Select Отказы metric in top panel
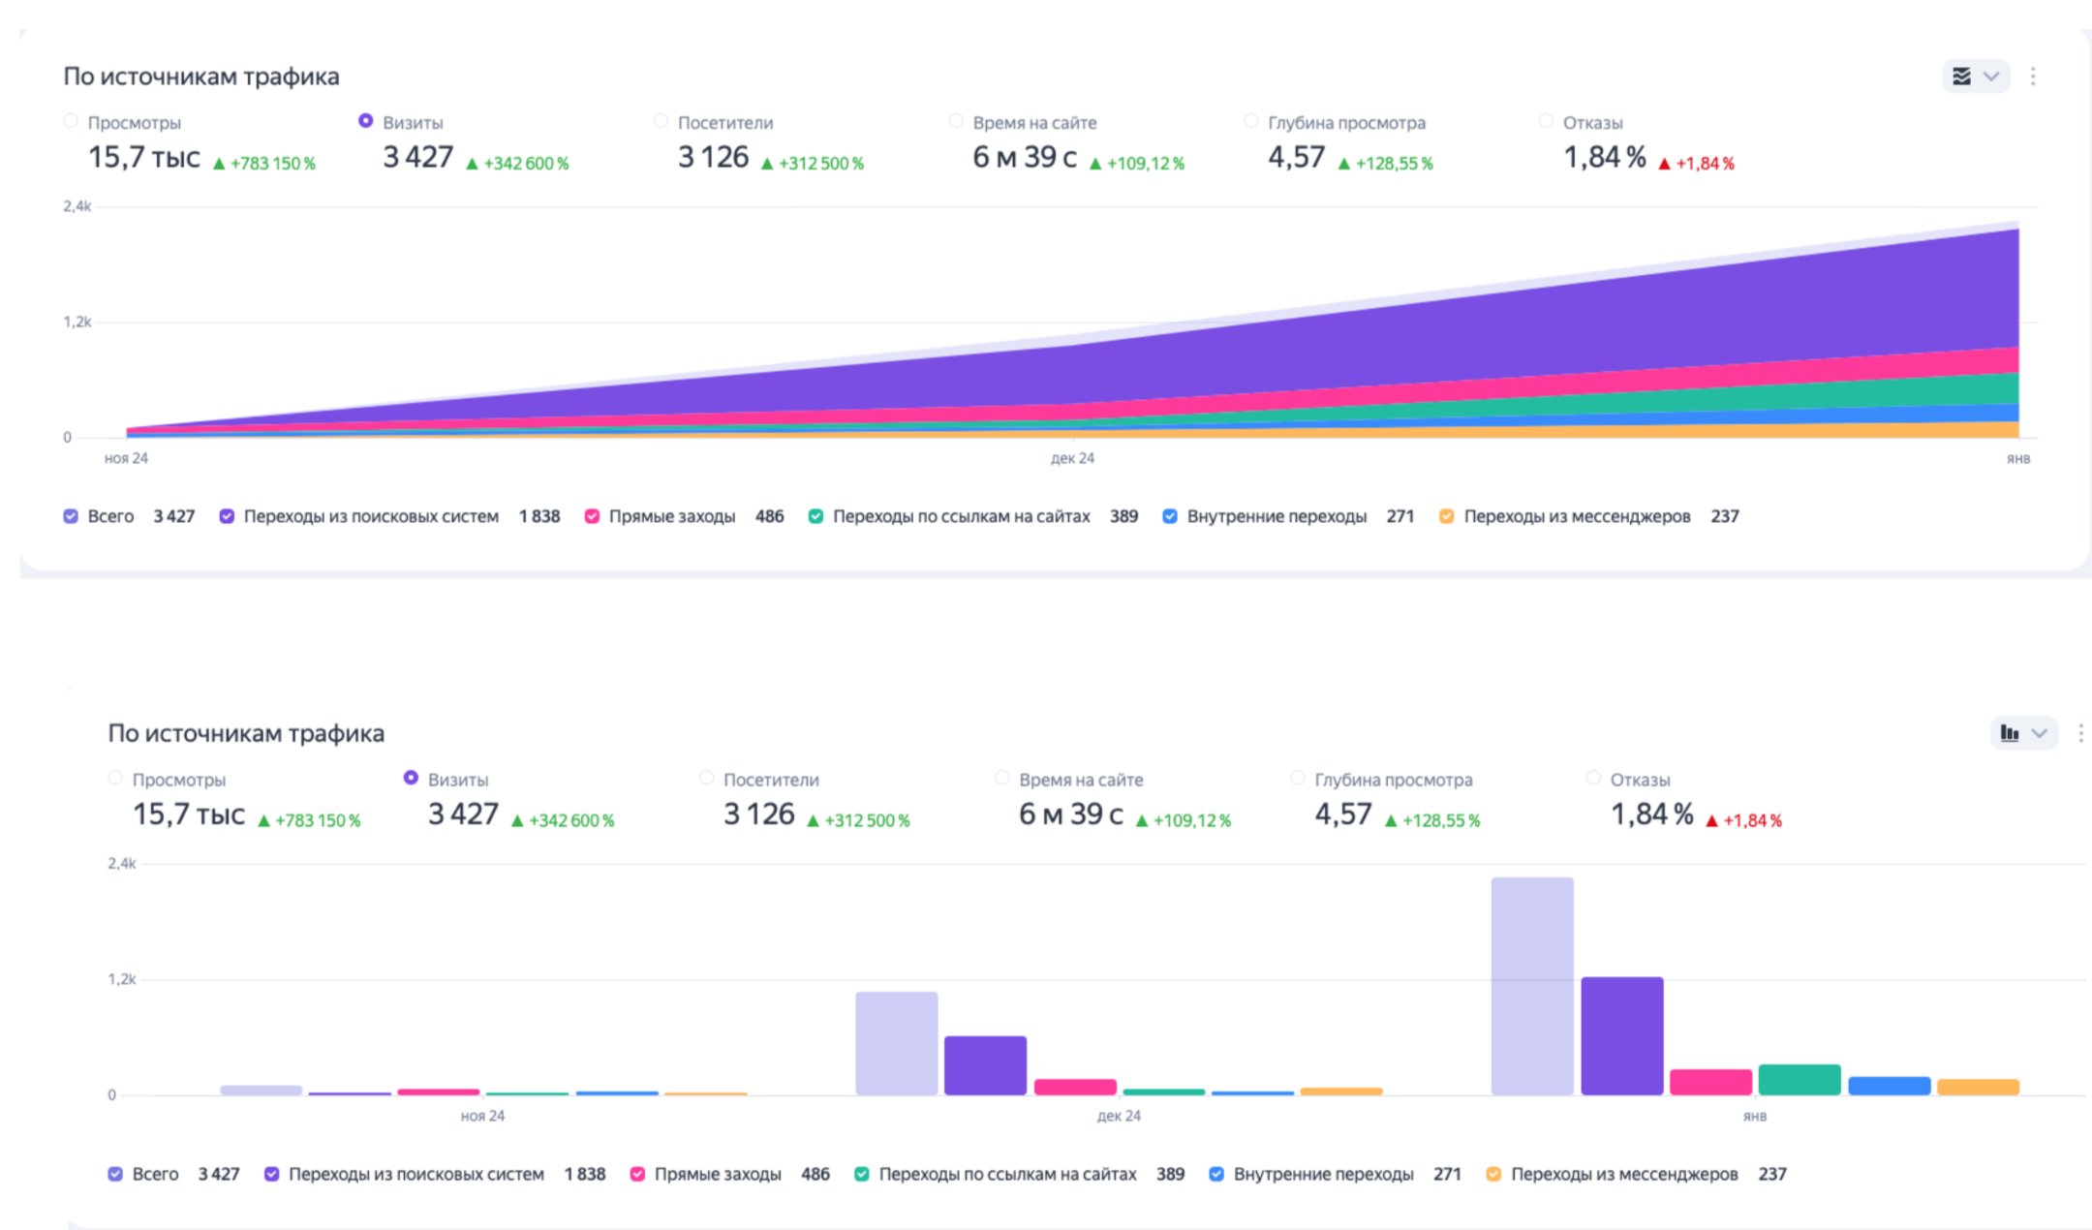Viewport: 2092px width, 1230px height. pos(1546,121)
